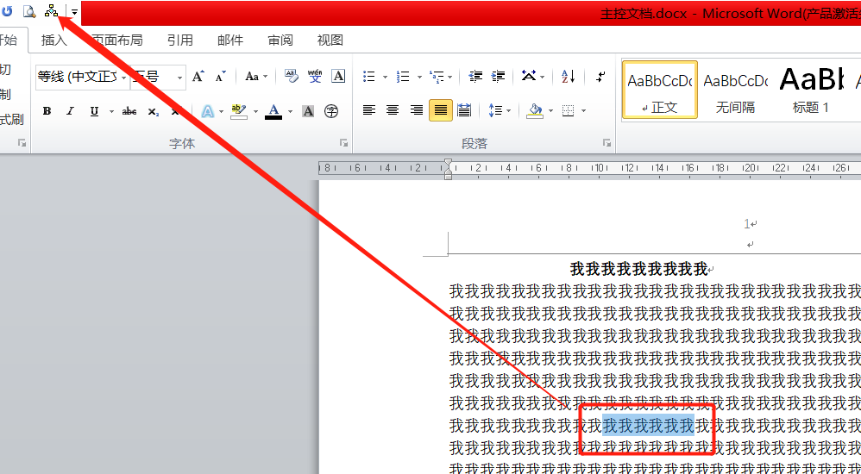This screenshot has height=474, width=861.
Task: Click the enclosed character (字) icon
Action: [331, 111]
